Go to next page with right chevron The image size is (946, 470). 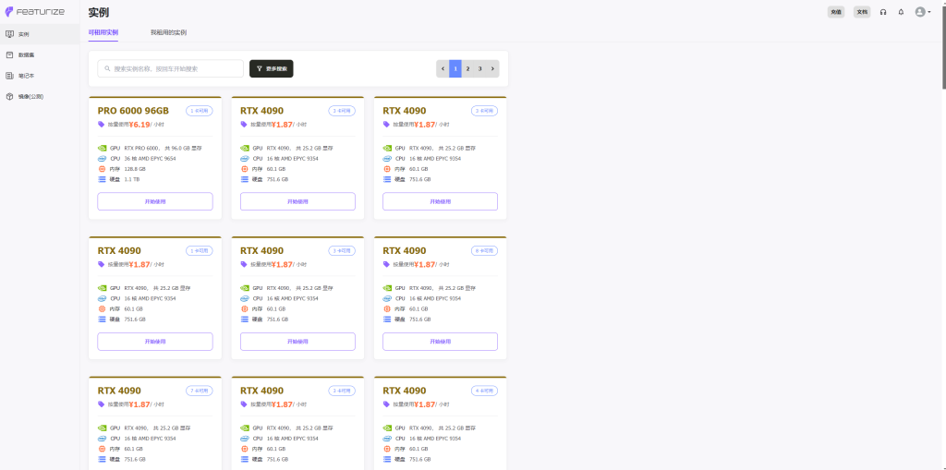click(492, 68)
